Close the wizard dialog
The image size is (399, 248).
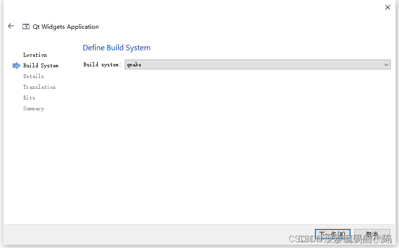(x=388, y=7)
